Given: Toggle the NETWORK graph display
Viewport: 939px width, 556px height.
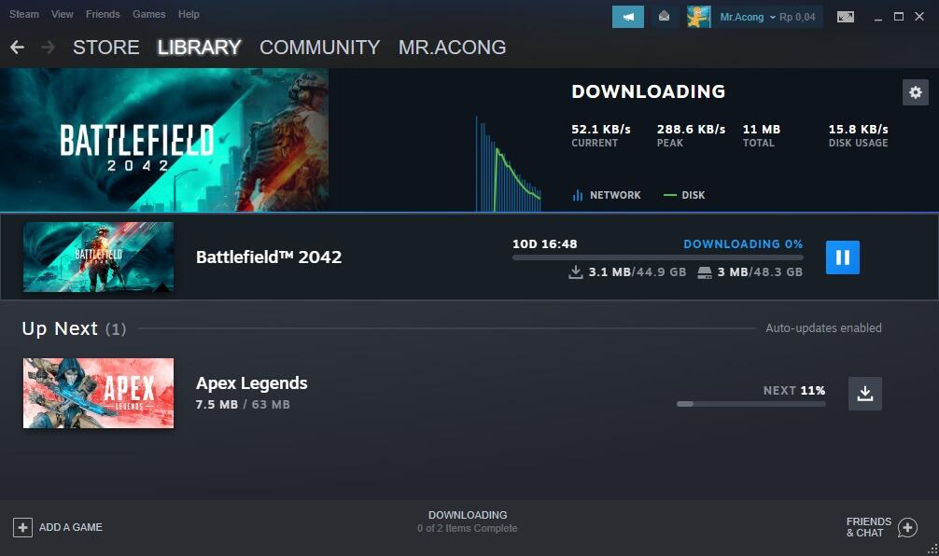Looking at the screenshot, I should 607,195.
